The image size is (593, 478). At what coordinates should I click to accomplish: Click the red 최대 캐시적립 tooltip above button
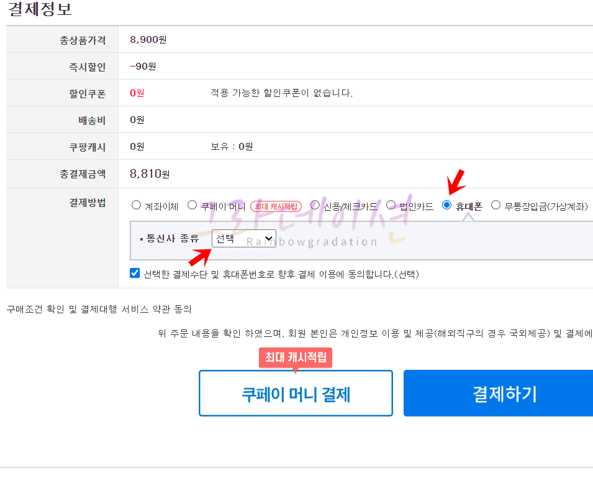[x=296, y=357]
